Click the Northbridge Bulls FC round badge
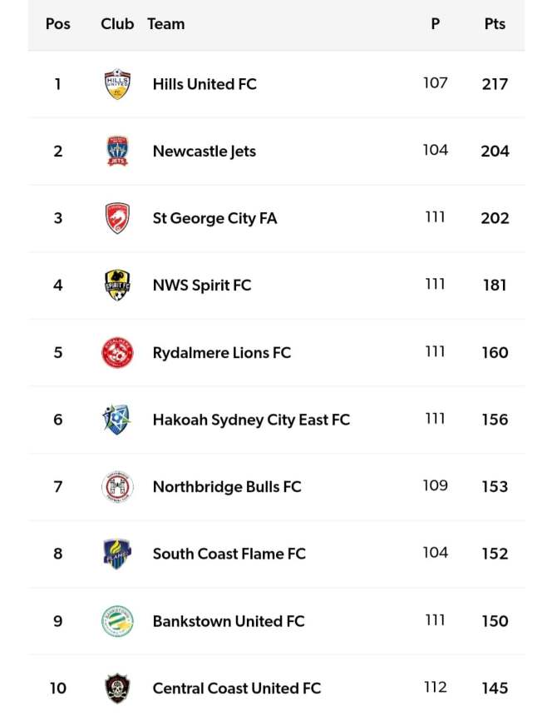 point(117,486)
